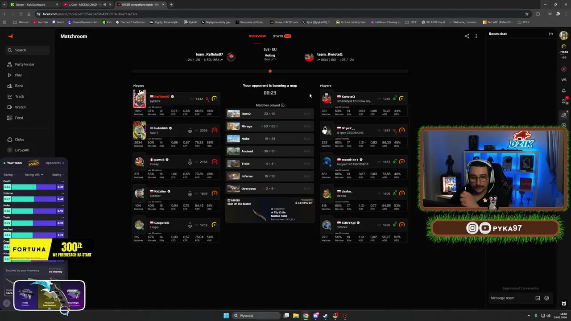Screen dimensions: 571x321
Task: Open the notifications bell
Action: click(x=564, y=91)
